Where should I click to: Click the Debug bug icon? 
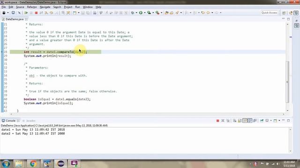(132, 13)
